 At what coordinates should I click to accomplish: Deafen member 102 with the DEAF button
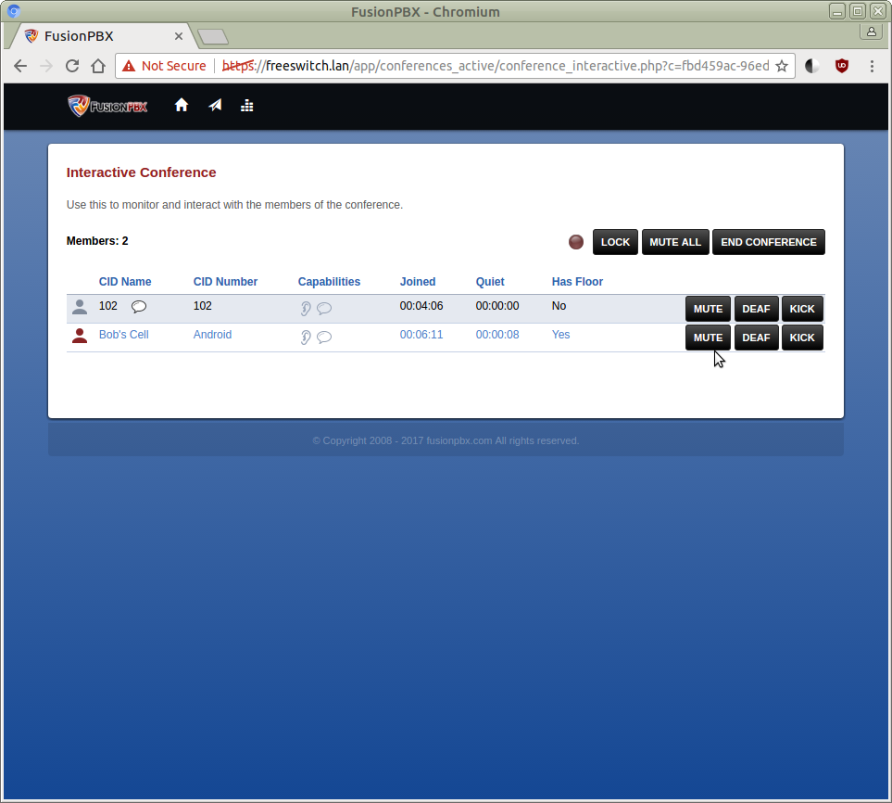(x=756, y=309)
